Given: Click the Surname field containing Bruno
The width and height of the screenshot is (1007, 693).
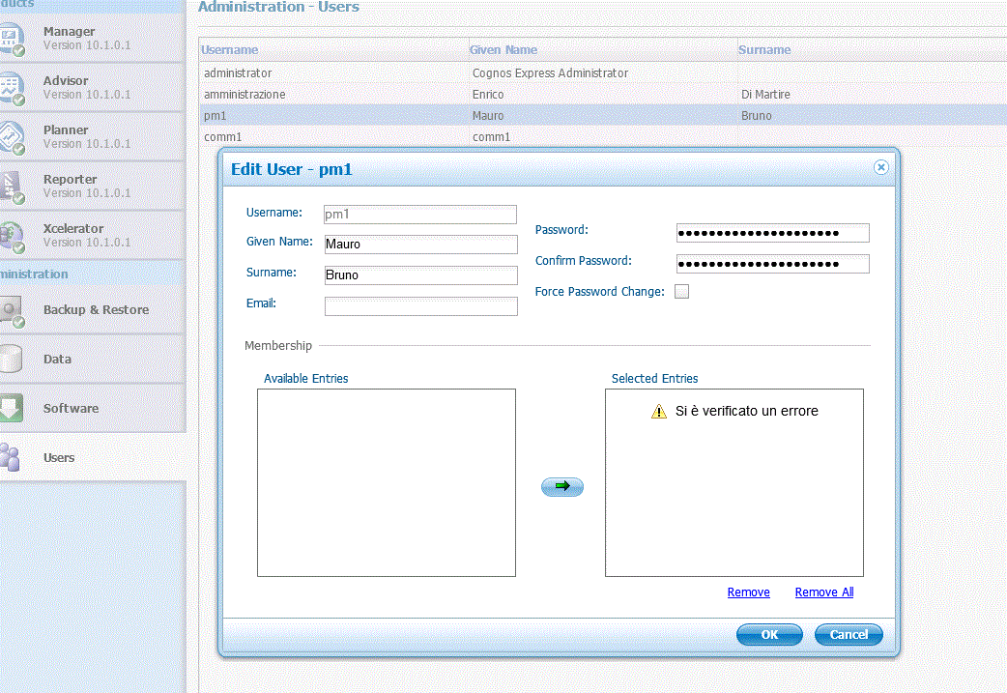Looking at the screenshot, I should click(x=420, y=274).
